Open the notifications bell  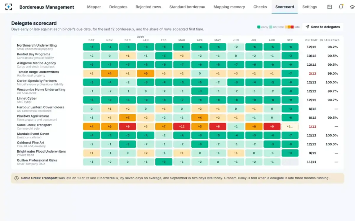[341, 7]
